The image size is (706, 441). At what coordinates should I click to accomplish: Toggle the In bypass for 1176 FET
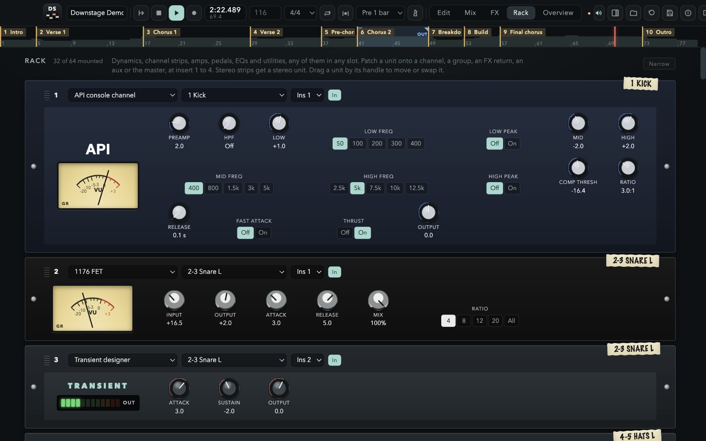tap(334, 272)
